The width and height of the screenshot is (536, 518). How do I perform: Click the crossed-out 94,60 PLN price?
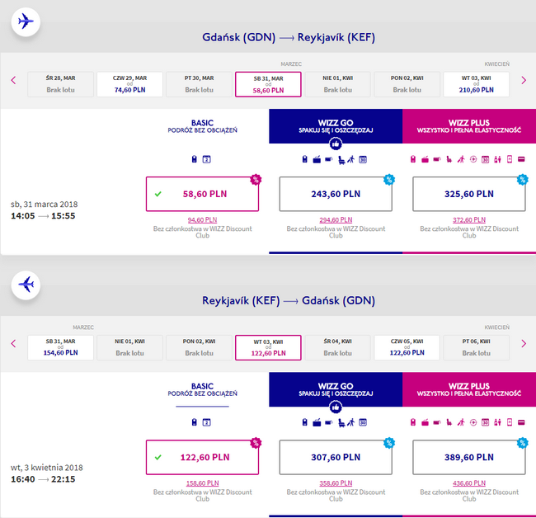(202, 220)
